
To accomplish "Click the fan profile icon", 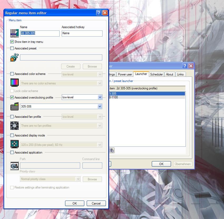I will click(x=14, y=126).
